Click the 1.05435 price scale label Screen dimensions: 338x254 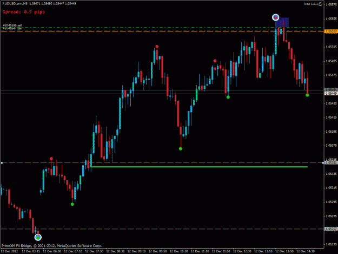click(331, 103)
